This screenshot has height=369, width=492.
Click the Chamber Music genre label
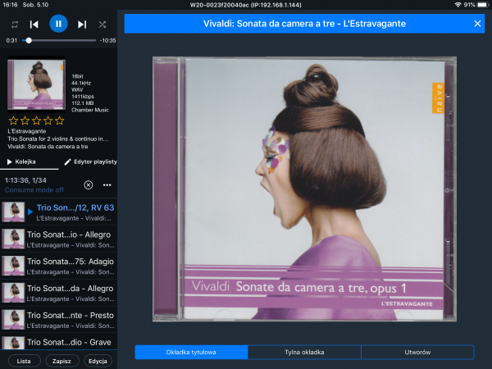pyautogui.click(x=90, y=110)
